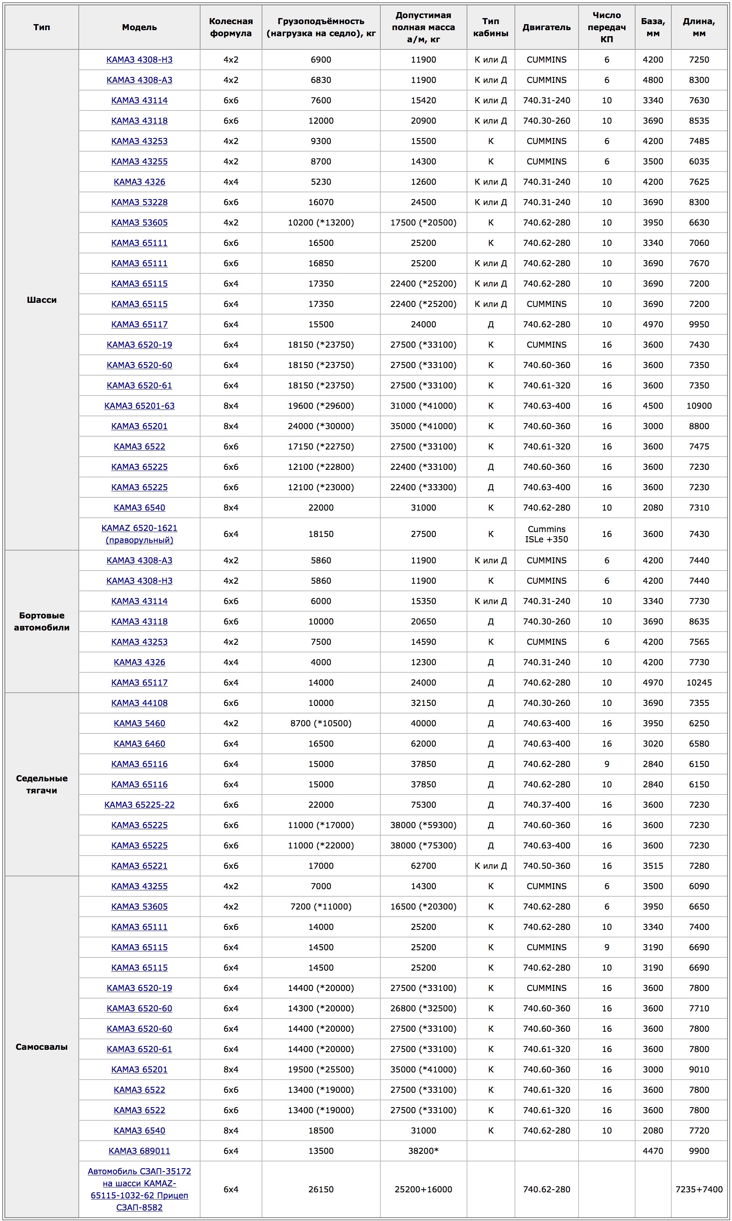Click the engine cell '740.50-360'

point(547,866)
